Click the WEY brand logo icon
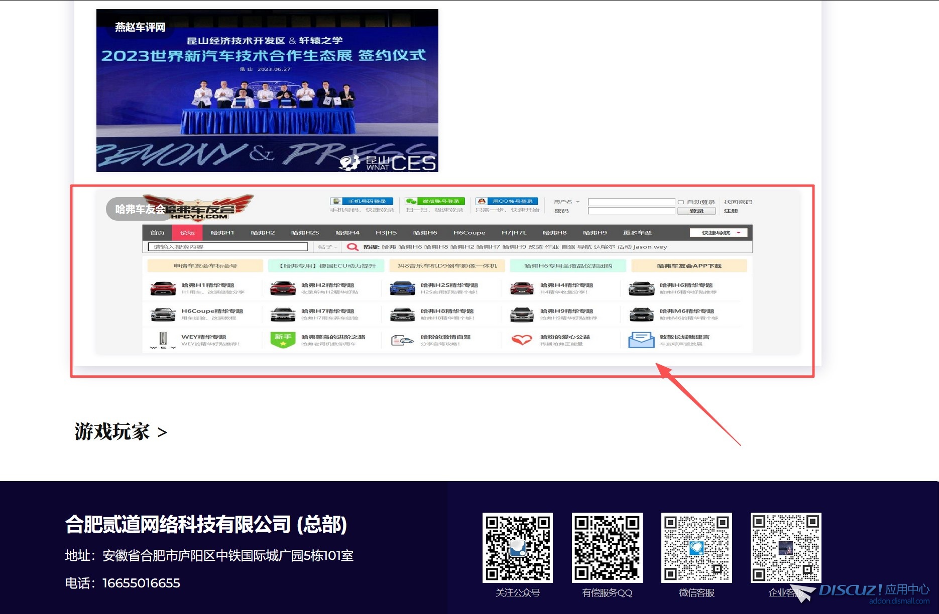The height and width of the screenshot is (614, 939). [x=162, y=340]
